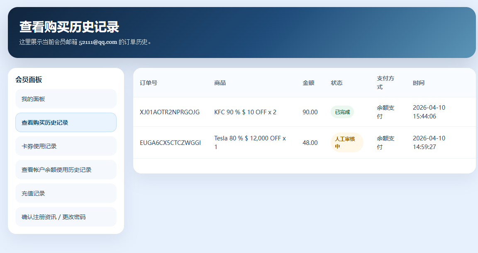
Task: Click the 90.00 amount in the KFC row
Action: pyautogui.click(x=310, y=112)
